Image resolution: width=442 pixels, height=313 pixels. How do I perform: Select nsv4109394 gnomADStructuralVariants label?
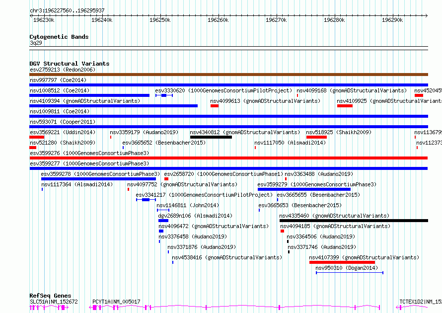coord(85,101)
